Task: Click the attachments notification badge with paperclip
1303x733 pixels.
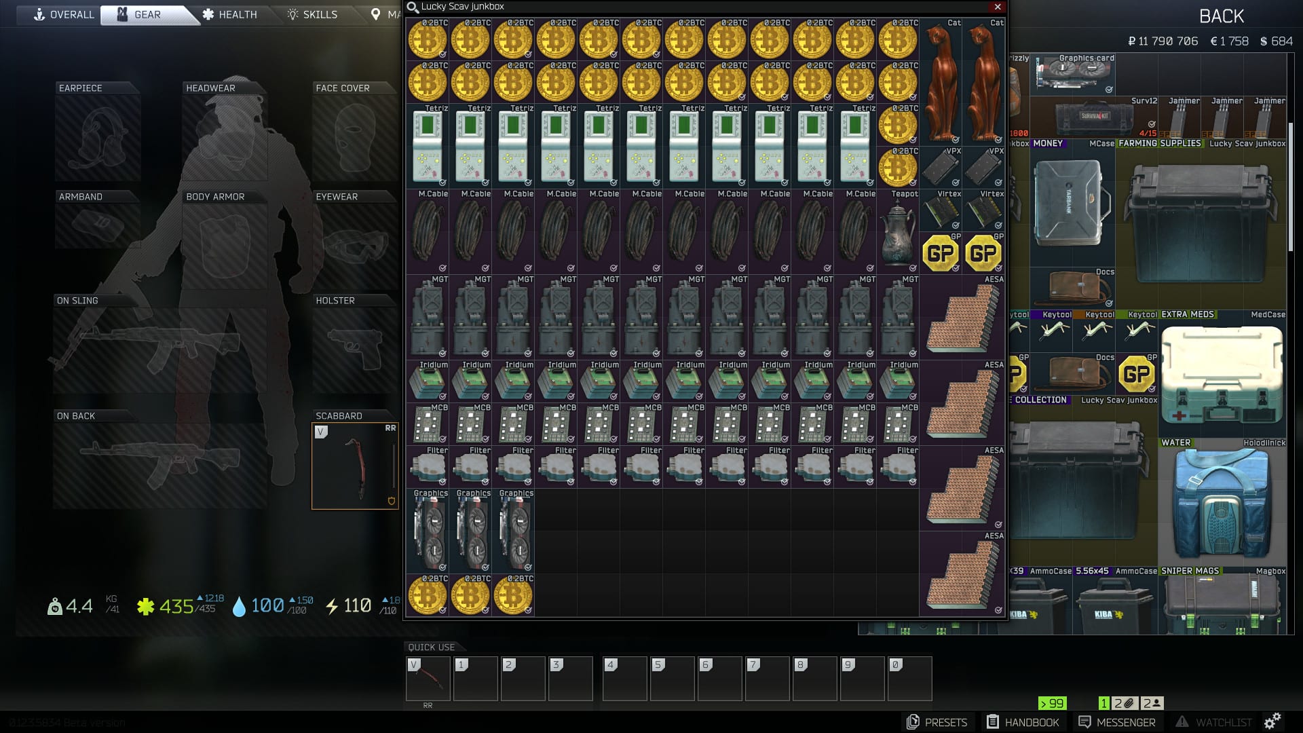Action: (x=1124, y=703)
